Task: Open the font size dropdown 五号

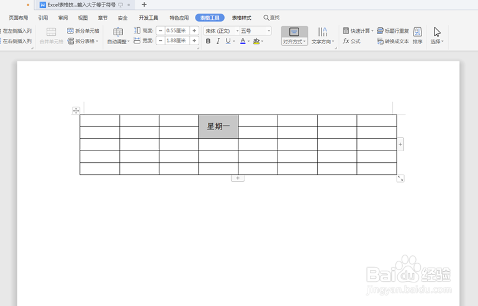Action: click(x=269, y=31)
